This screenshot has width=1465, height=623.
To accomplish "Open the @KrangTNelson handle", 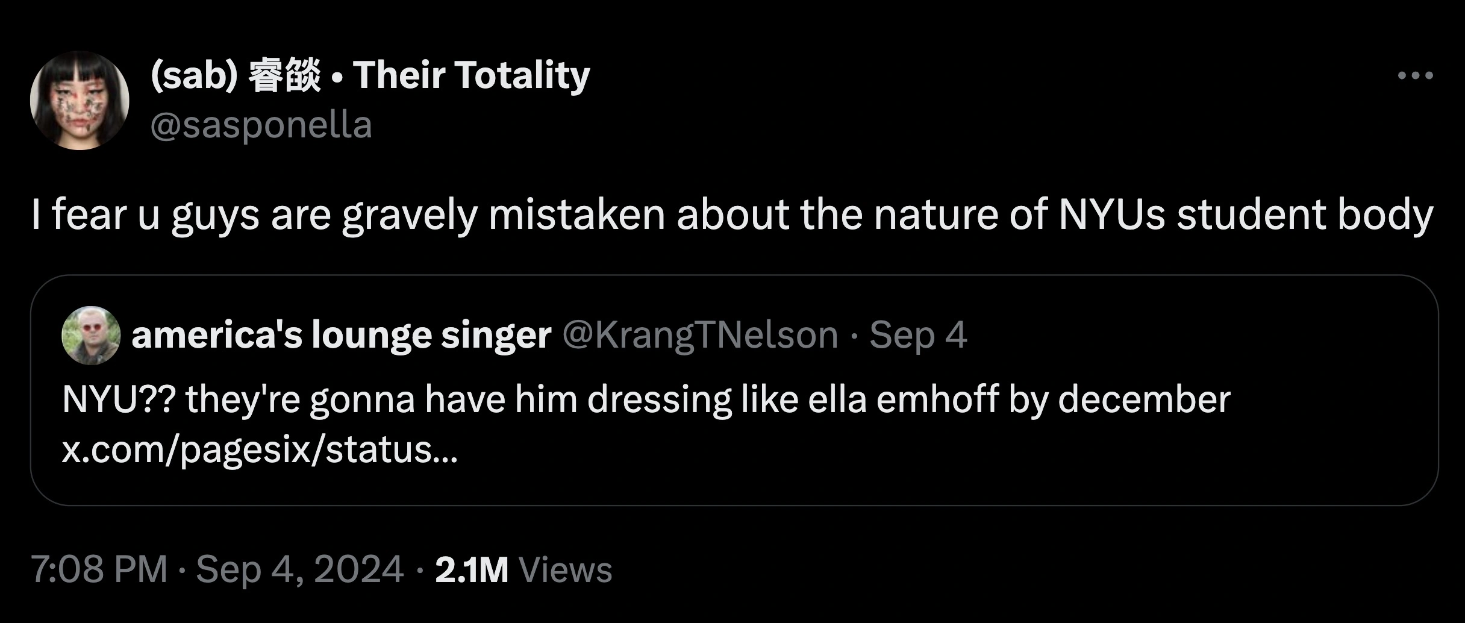I will (x=700, y=335).
